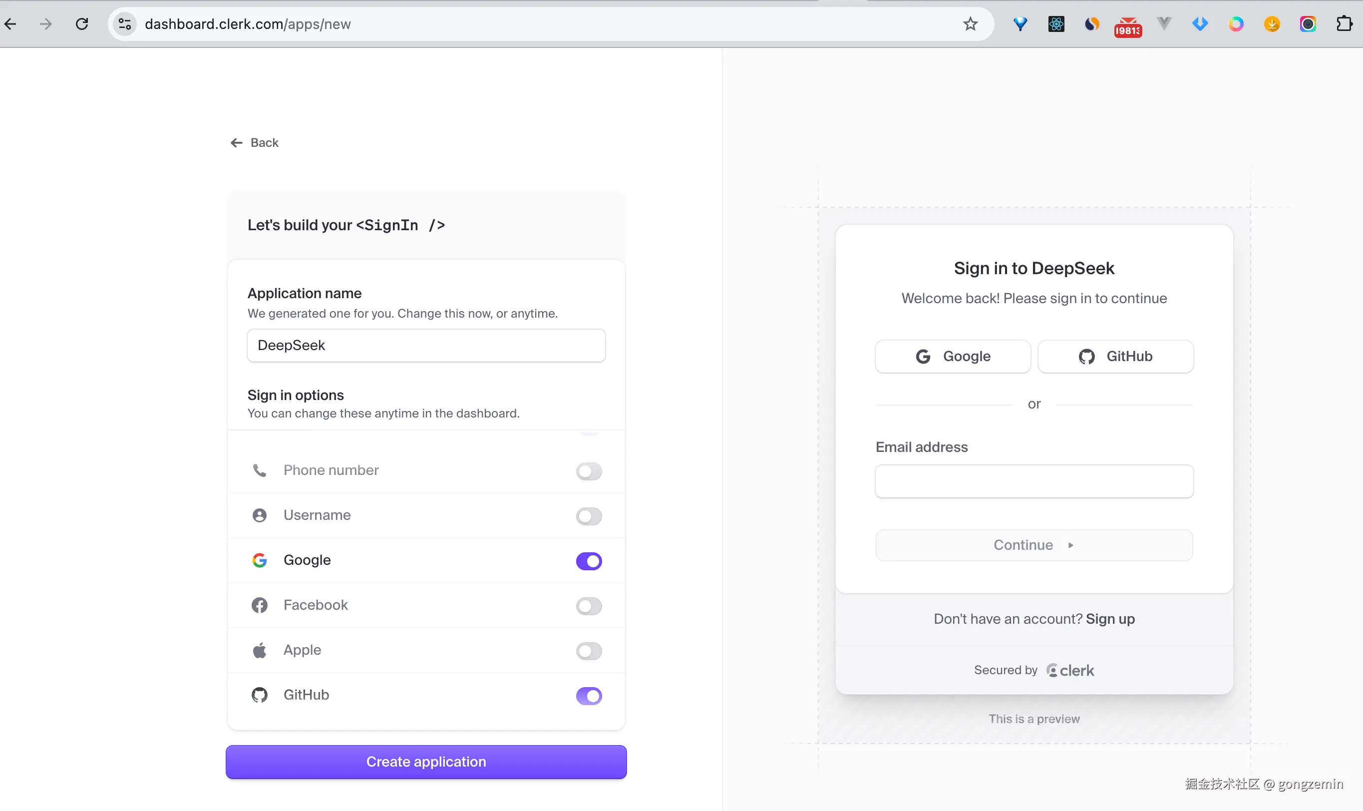Screen dimensions: 1363x811
Task: Click the Application name field containing DeepSeek
Action: (426, 346)
